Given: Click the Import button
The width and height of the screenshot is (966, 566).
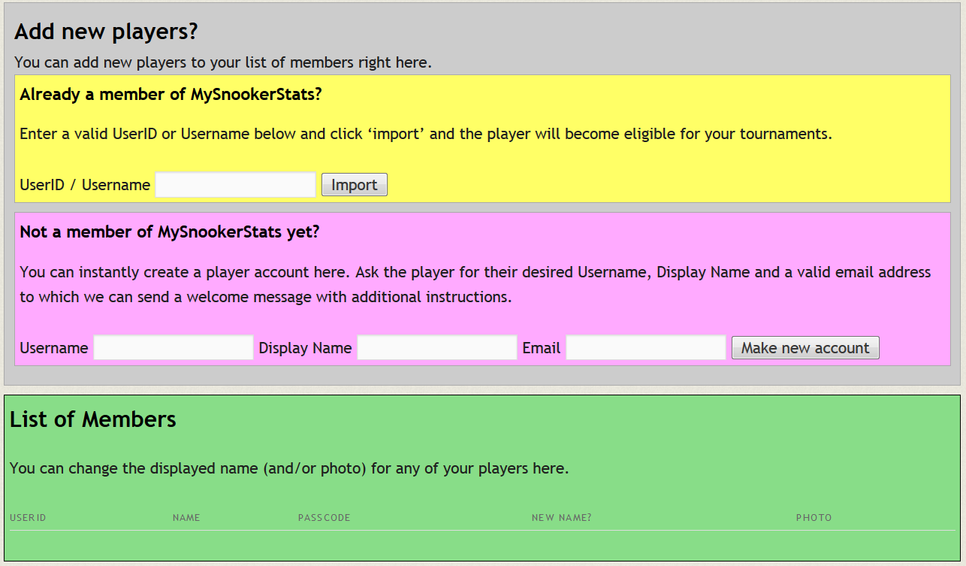Looking at the screenshot, I should (x=355, y=185).
